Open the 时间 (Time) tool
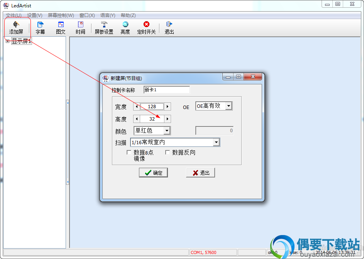Viewport: 364px width, 259px height. (81, 28)
